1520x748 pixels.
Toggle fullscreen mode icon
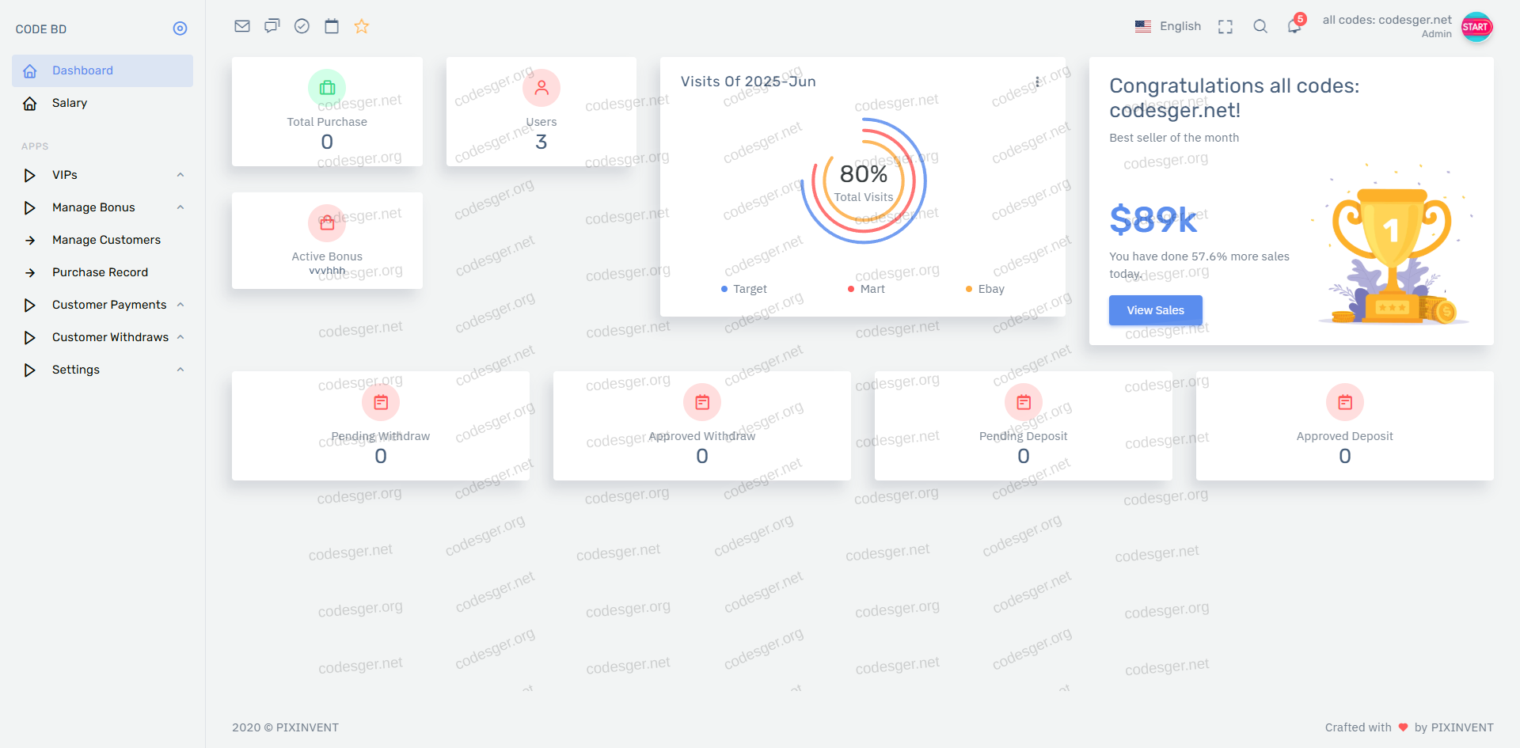pos(1225,27)
